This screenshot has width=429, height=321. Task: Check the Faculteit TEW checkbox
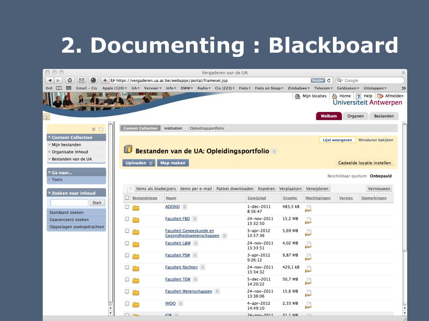(127, 279)
